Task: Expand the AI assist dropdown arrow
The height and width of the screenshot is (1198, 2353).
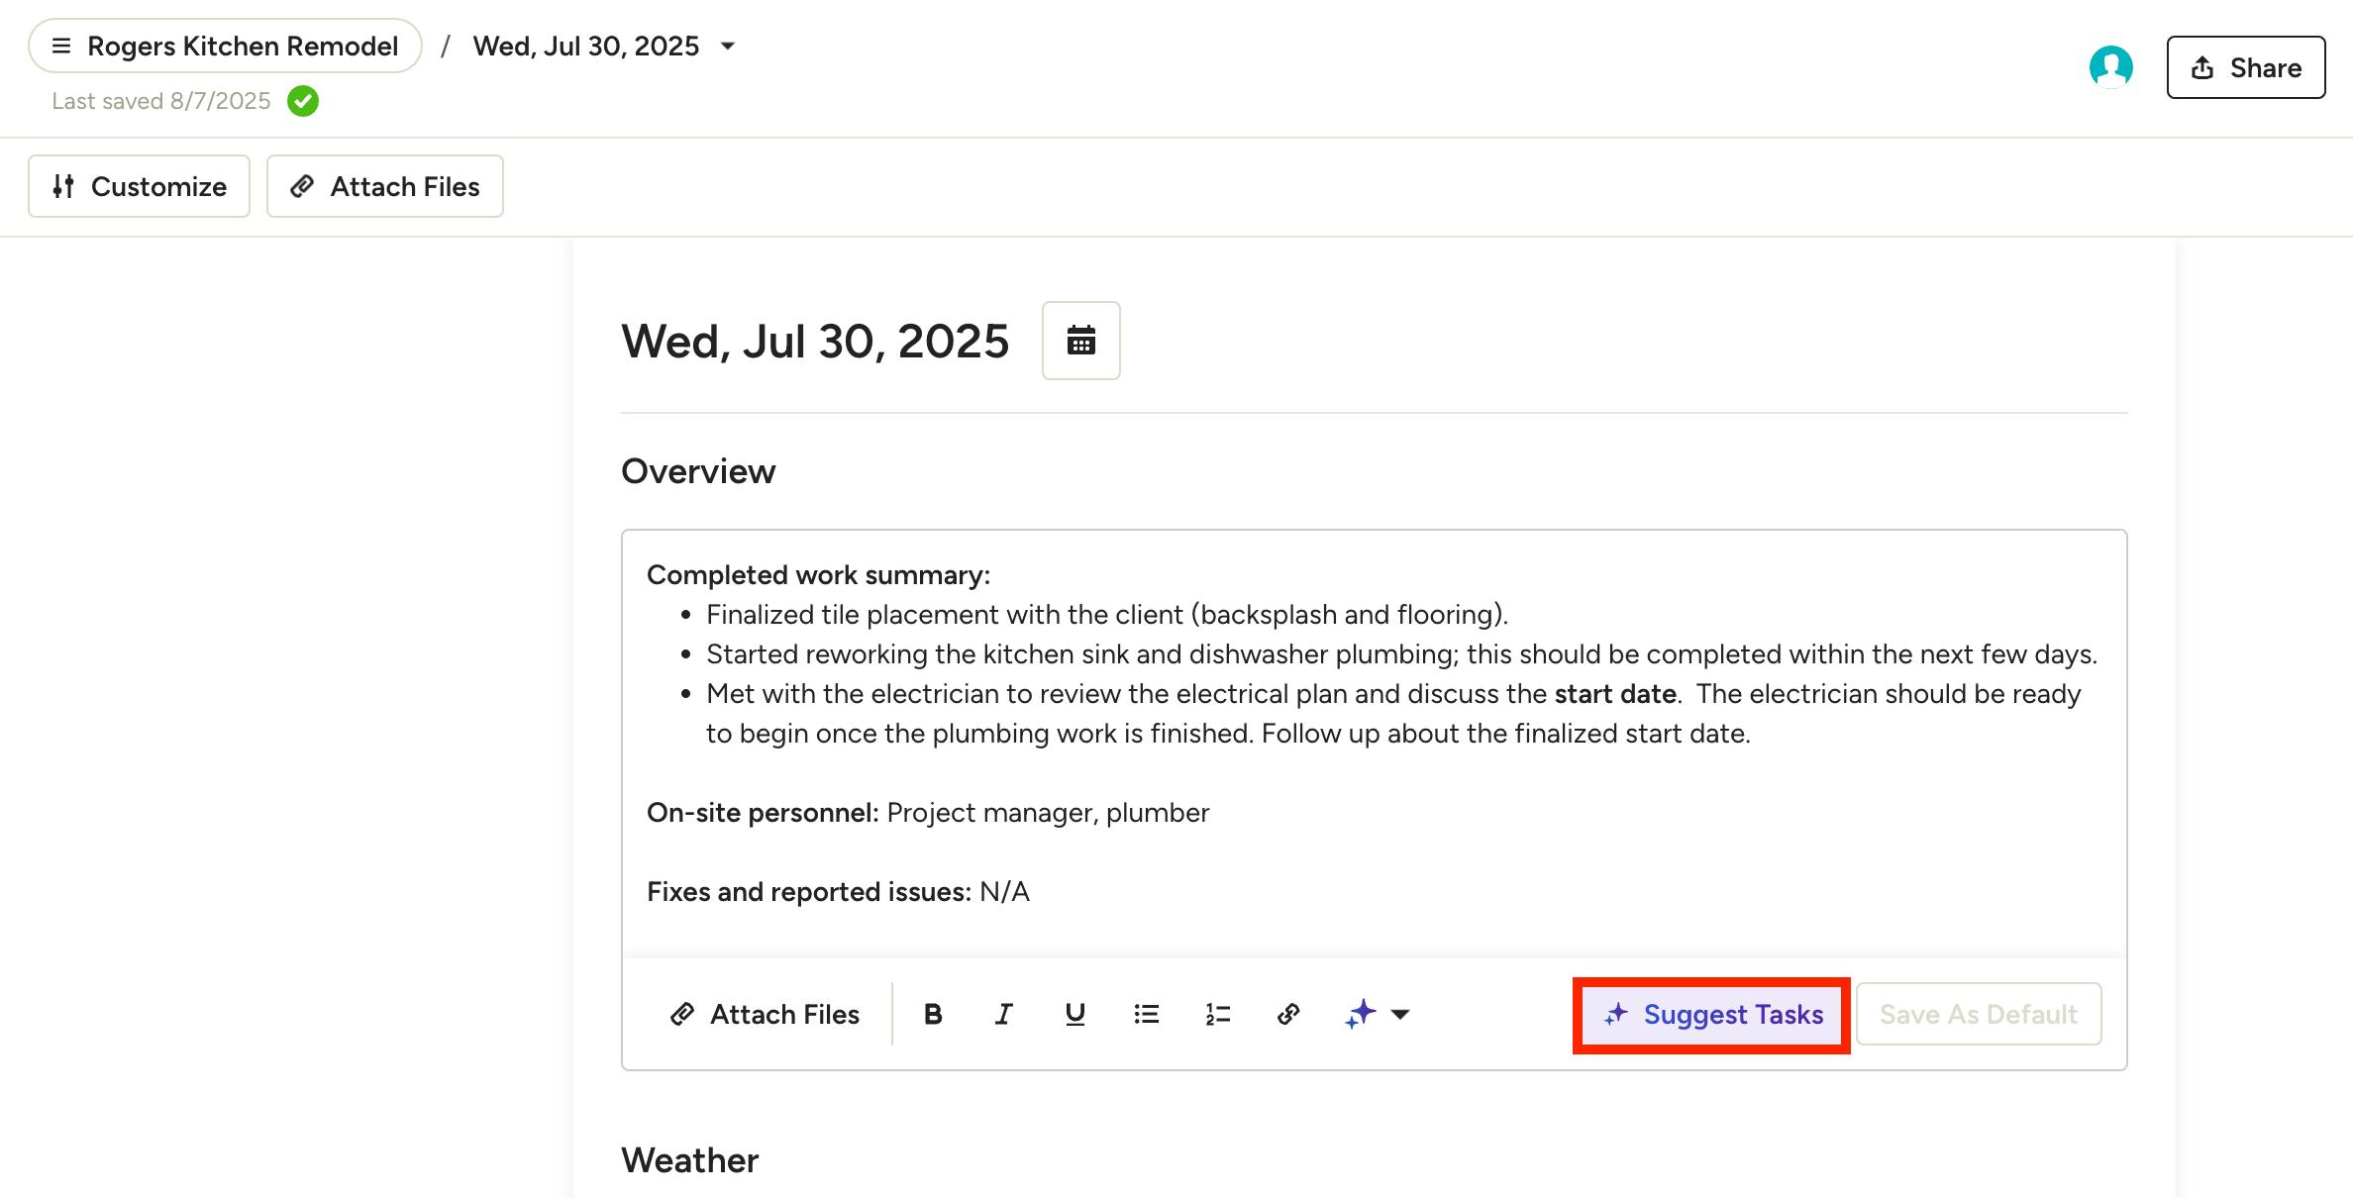Action: (1400, 1014)
